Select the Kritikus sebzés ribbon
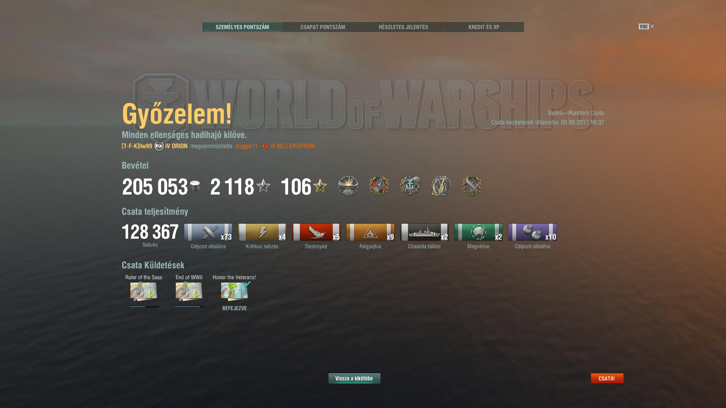 tap(262, 232)
